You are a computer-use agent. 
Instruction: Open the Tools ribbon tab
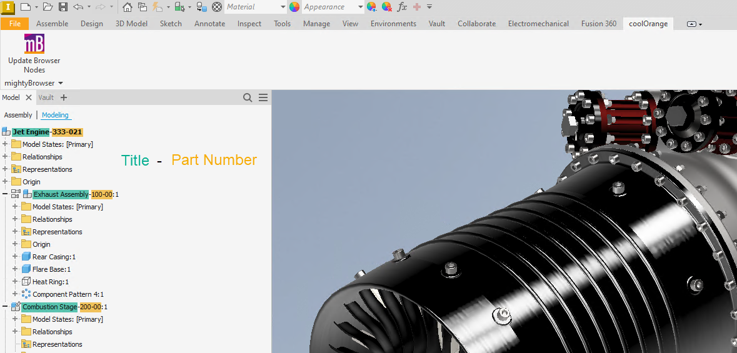283,24
